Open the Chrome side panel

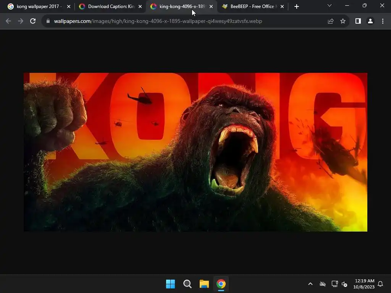[358, 21]
